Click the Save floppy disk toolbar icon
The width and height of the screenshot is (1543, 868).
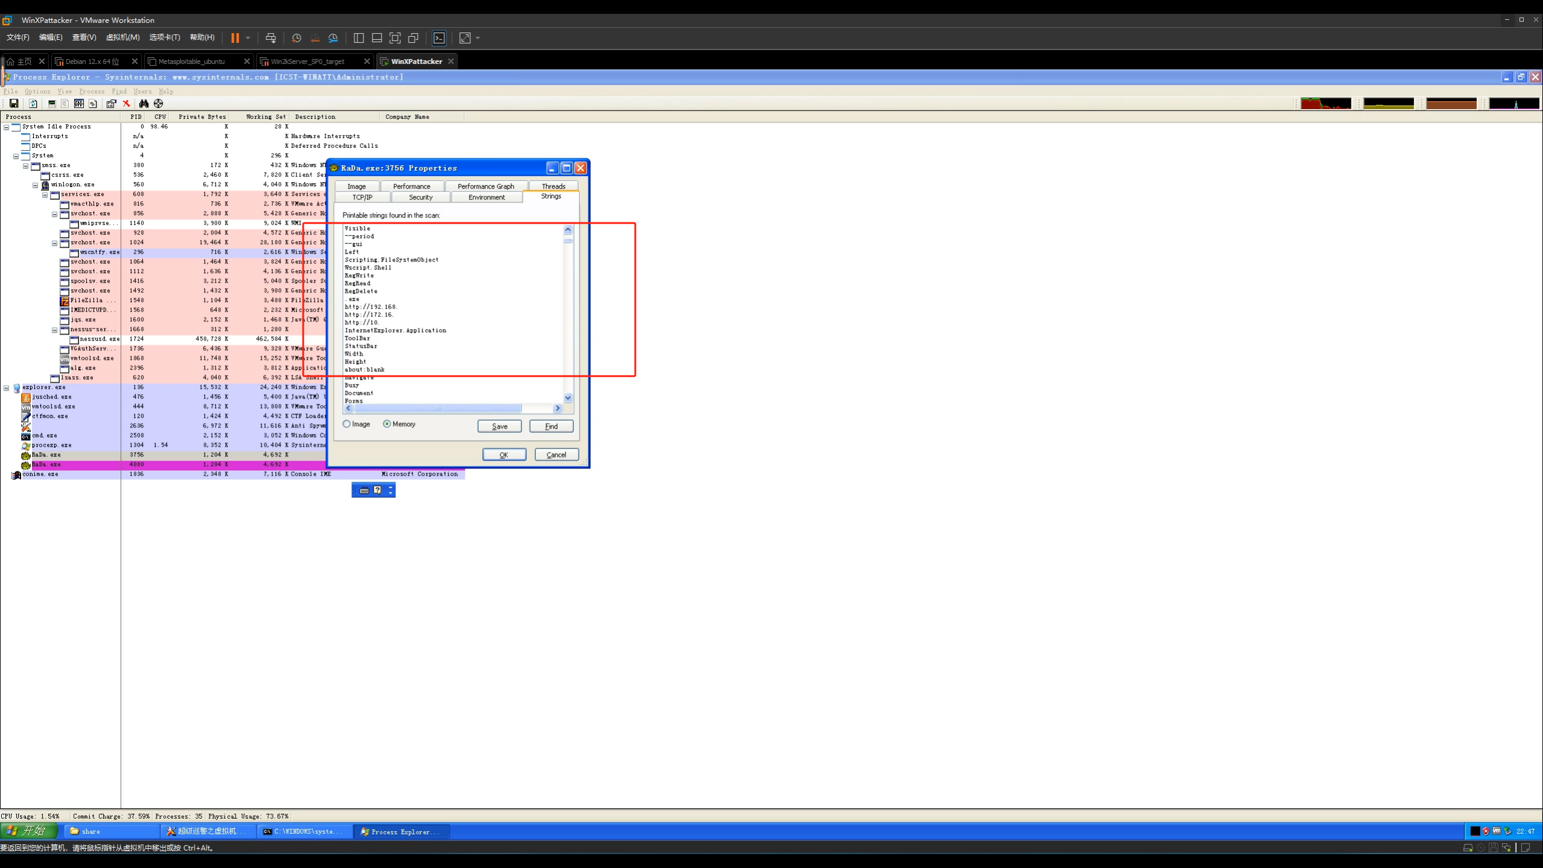[14, 104]
